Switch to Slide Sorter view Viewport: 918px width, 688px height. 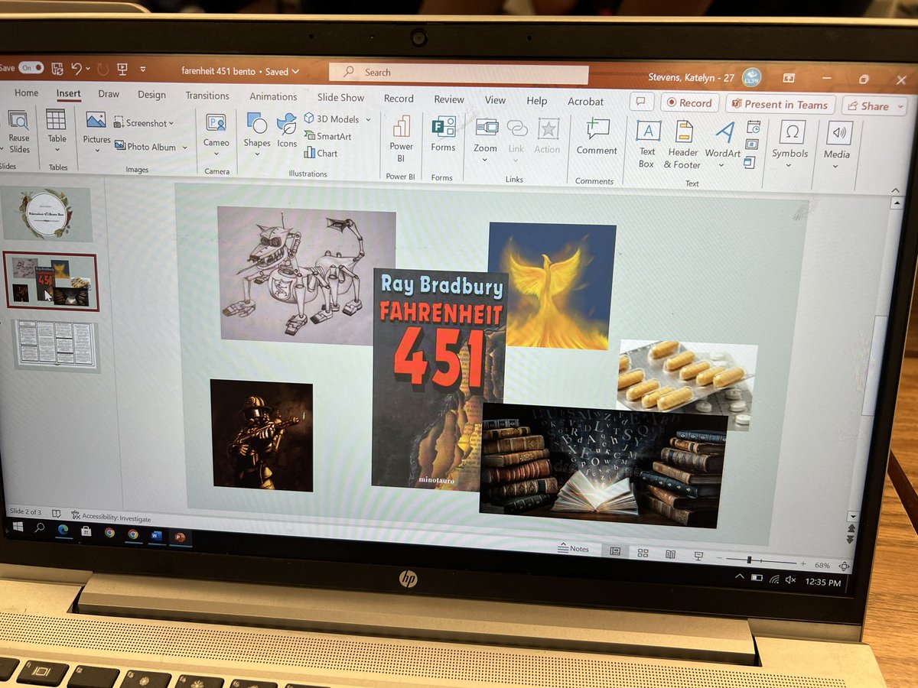[643, 553]
